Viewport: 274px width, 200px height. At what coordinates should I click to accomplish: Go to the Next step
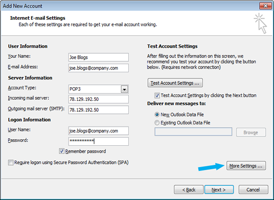click(x=219, y=190)
